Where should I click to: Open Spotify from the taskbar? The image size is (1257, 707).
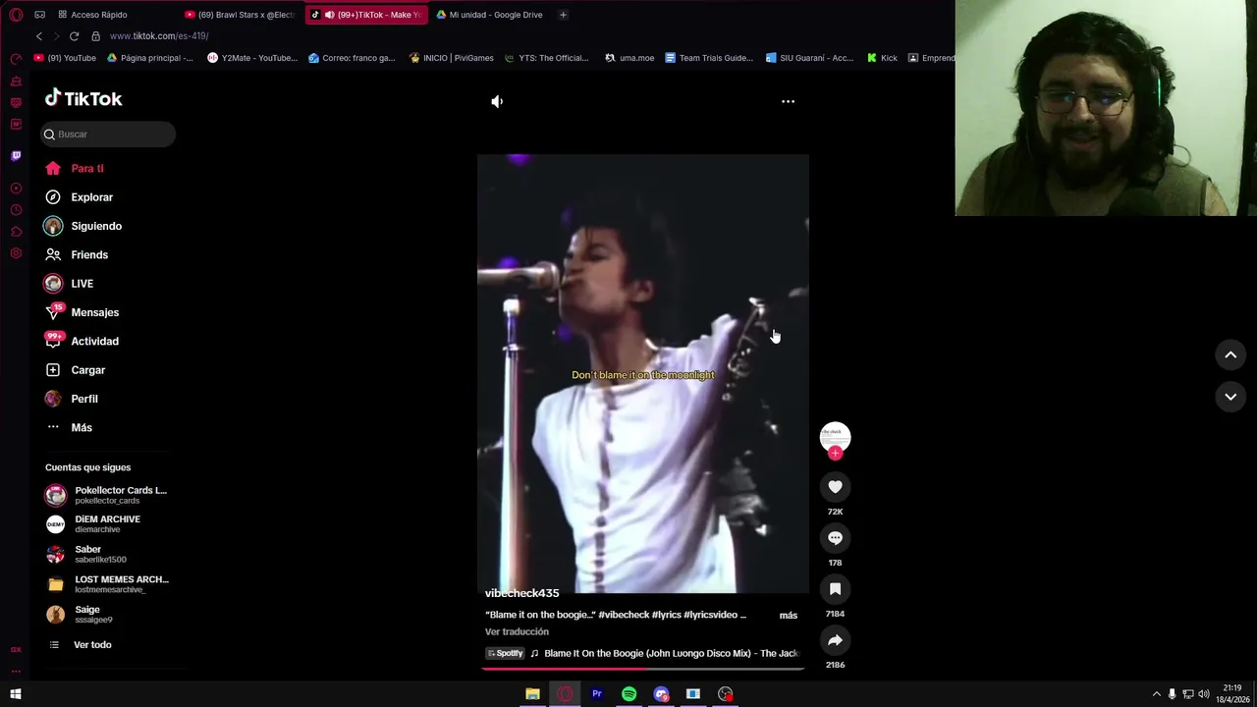tap(628, 694)
